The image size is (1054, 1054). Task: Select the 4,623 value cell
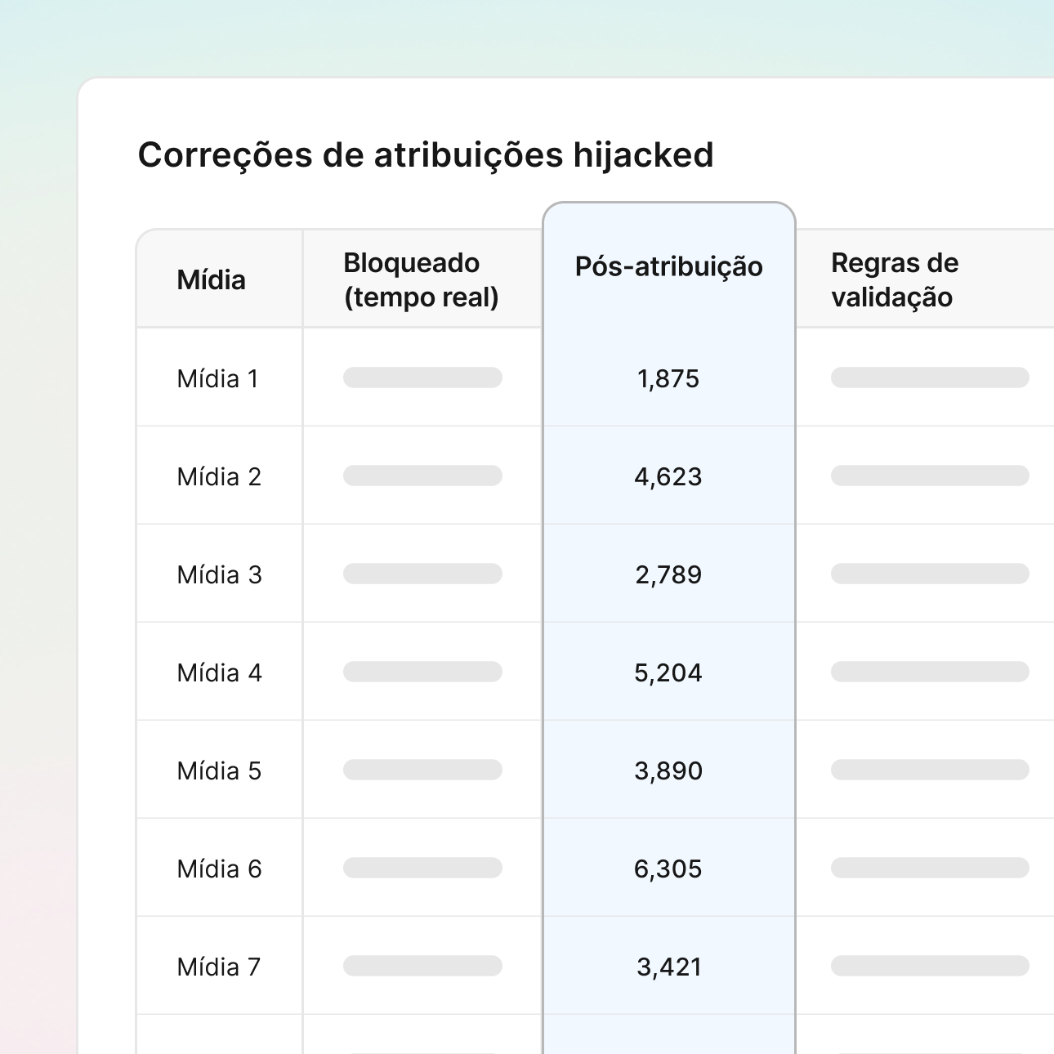tap(668, 477)
